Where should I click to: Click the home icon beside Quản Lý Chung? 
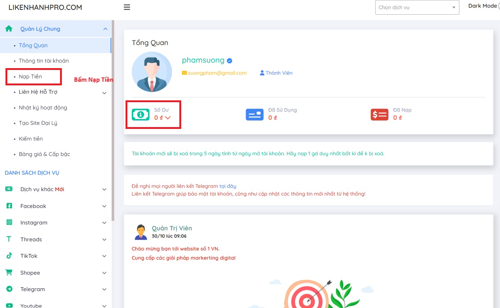[8, 29]
